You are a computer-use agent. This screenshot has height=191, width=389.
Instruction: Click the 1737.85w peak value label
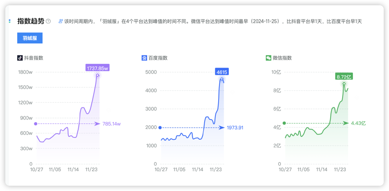(x=97, y=67)
